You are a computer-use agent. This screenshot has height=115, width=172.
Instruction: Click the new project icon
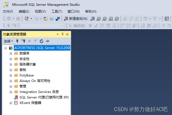27,19
